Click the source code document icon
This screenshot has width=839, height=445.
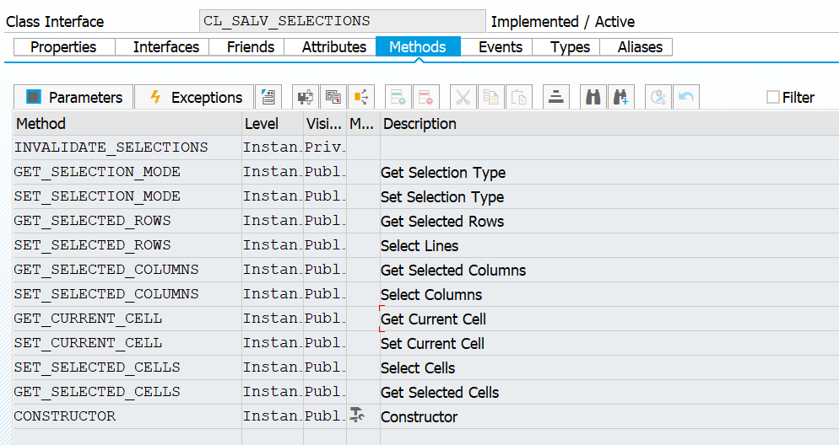pos(268,97)
